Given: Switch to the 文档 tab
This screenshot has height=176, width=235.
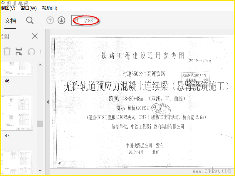Looking at the screenshot, I should [10, 21].
